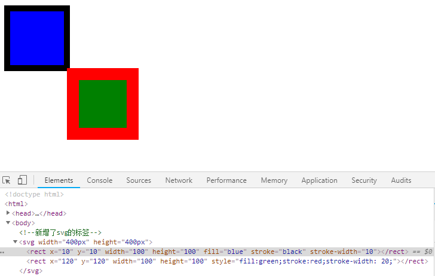Open the Audits tab

tap(401, 180)
